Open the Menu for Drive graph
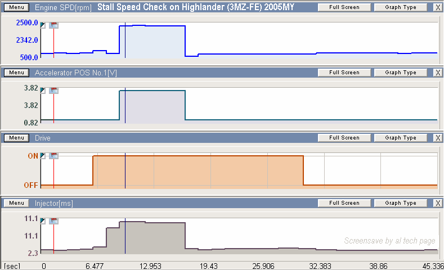 coord(16,138)
